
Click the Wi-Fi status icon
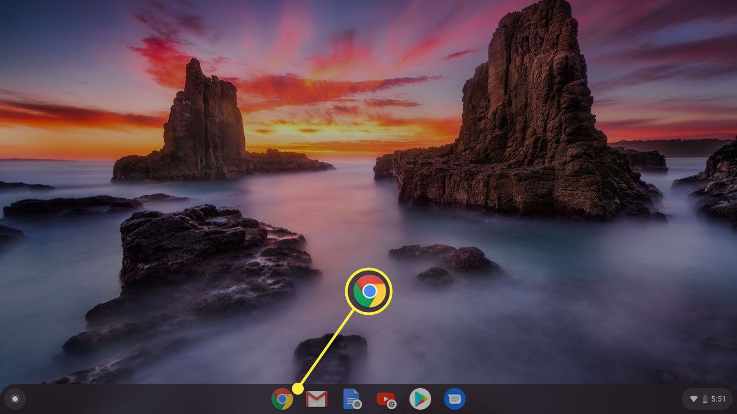tap(694, 399)
